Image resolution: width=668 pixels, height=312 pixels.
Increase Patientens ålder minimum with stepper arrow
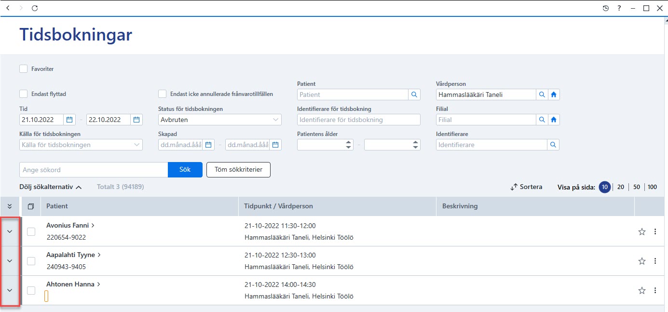click(x=349, y=142)
